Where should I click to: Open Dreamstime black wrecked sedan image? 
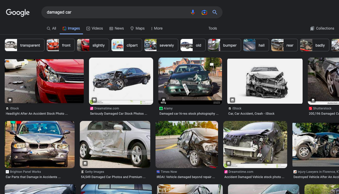tap(121, 81)
